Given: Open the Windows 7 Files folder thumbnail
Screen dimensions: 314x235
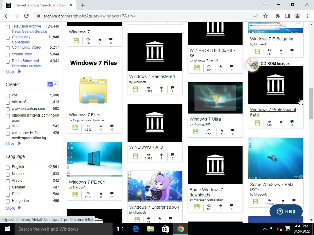Looking at the screenshot, I should click(x=94, y=90).
